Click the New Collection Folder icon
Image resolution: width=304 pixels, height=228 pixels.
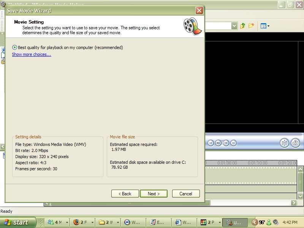click(251, 25)
